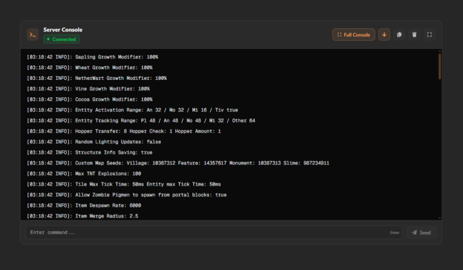Copy console output using the copy icon

399,34
